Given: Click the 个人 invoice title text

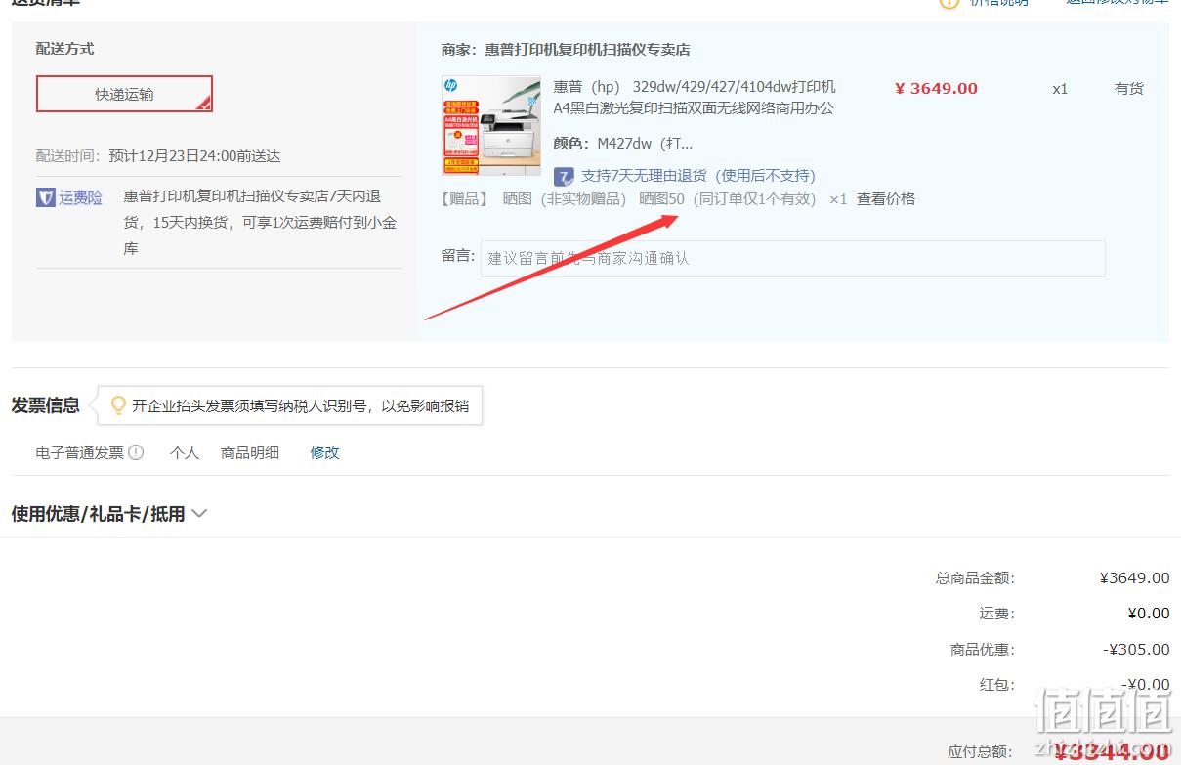Looking at the screenshot, I should (x=185, y=452).
